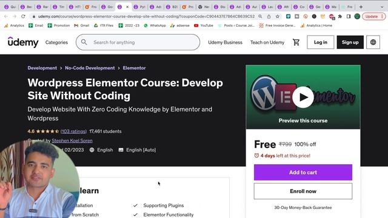Open the shopping cart icon
The image size is (388, 218).
296,42
